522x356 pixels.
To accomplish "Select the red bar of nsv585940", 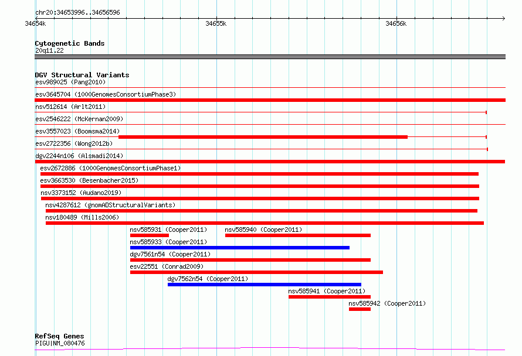I will (x=297, y=235).
